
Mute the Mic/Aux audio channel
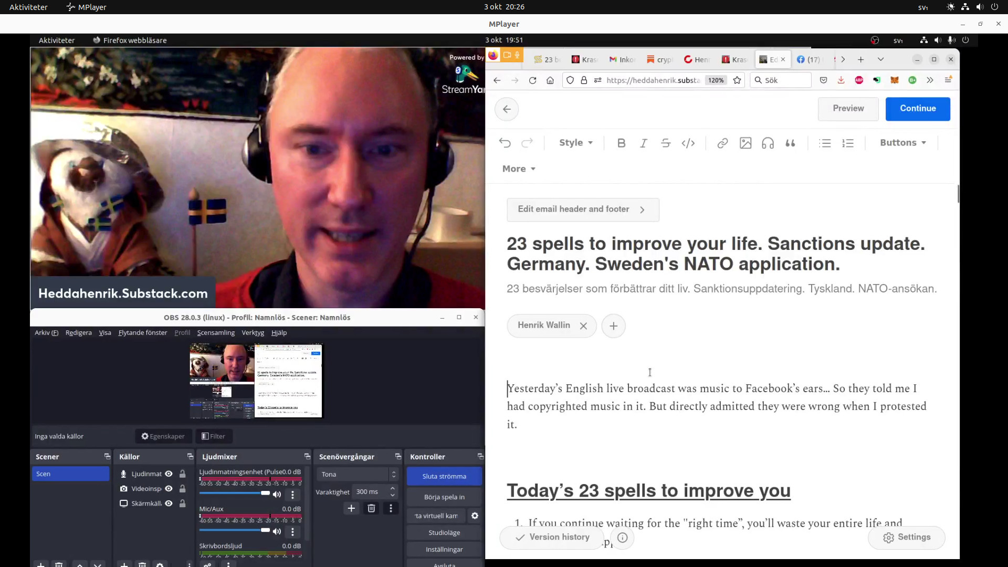point(277,531)
